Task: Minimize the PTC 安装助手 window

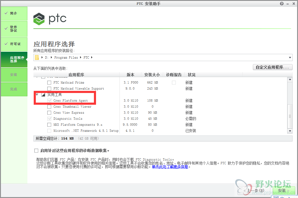Action: [287, 4]
